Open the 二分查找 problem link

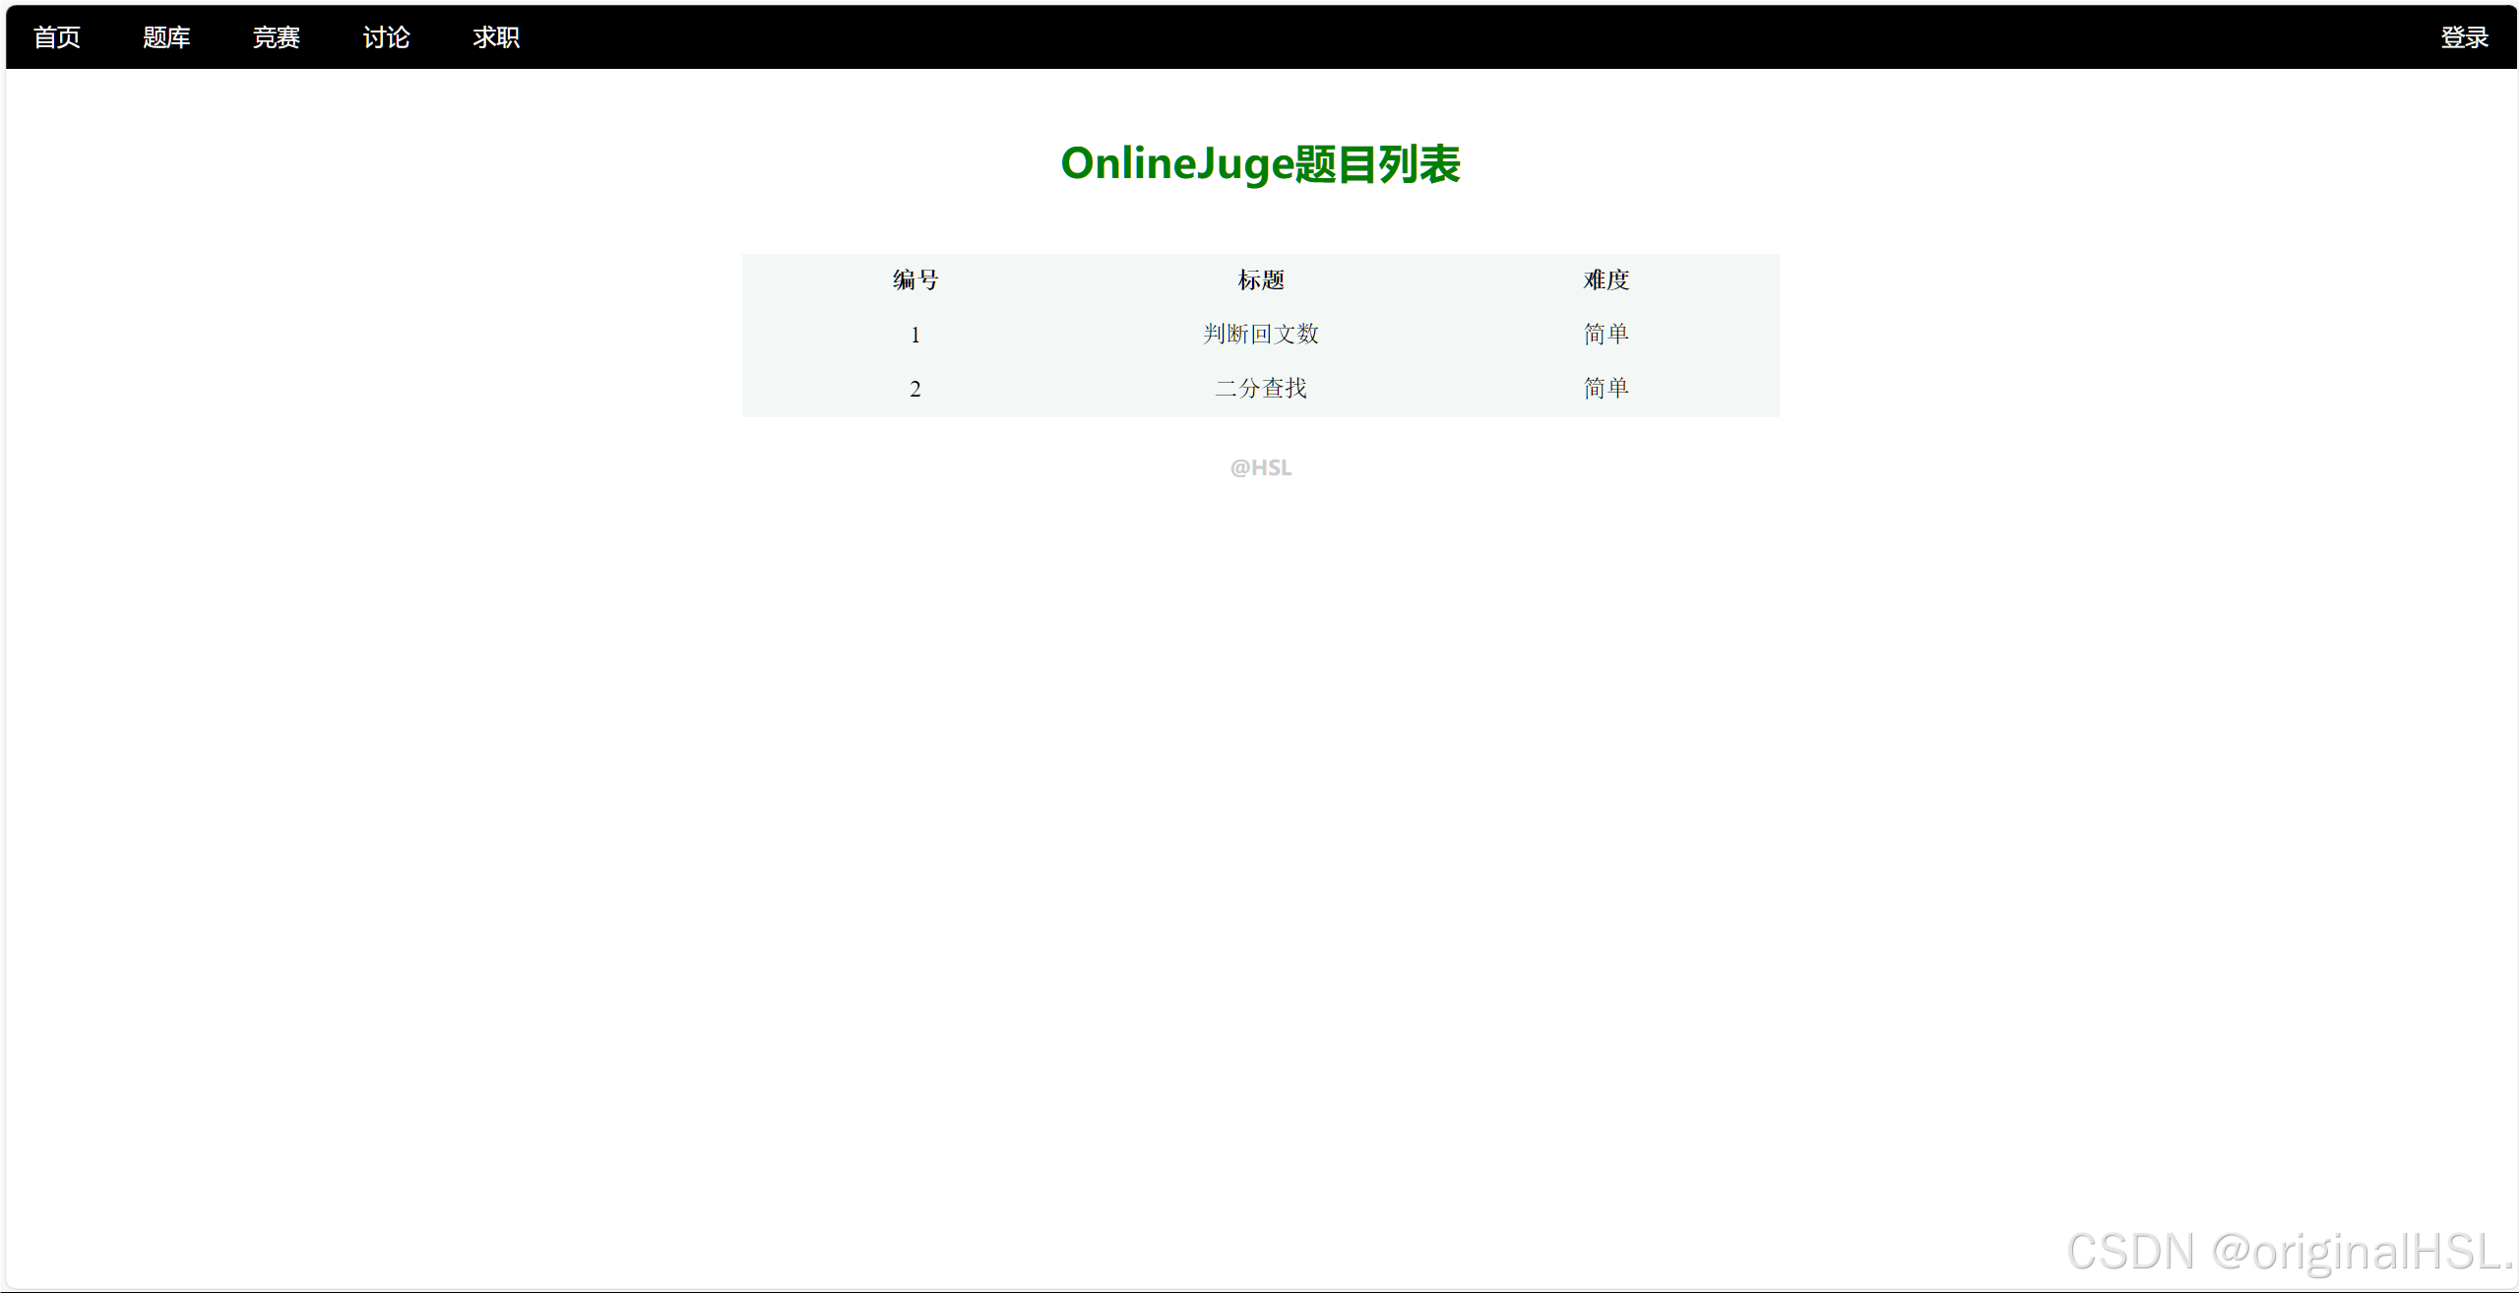pyautogui.click(x=1260, y=389)
